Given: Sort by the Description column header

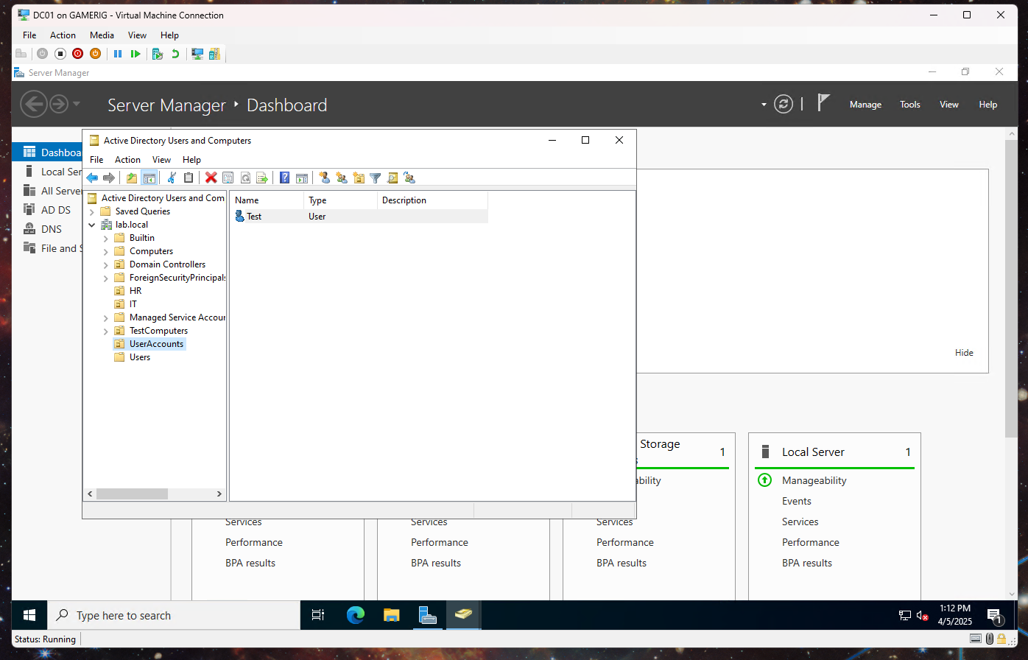Looking at the screenshot, I should point(432,200).
